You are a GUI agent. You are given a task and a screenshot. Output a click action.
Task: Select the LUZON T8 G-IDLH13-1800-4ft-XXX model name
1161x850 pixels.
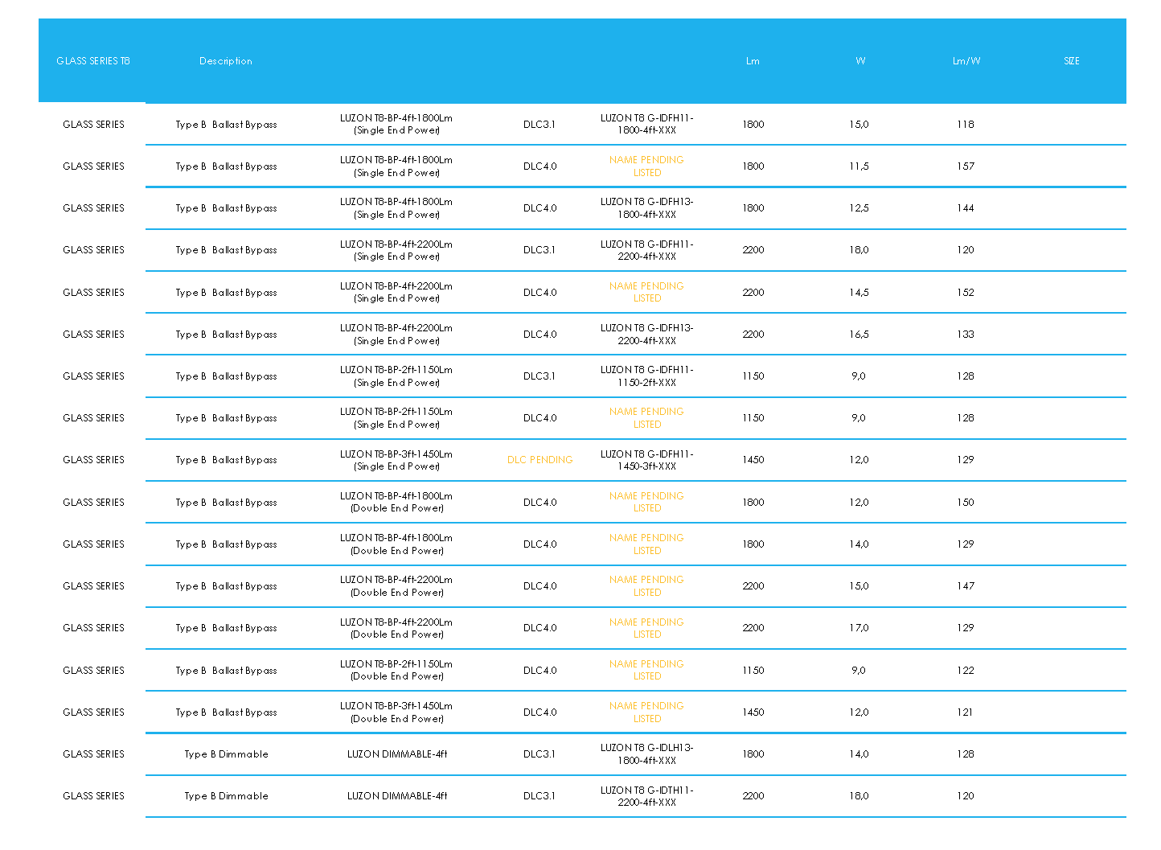646,754
